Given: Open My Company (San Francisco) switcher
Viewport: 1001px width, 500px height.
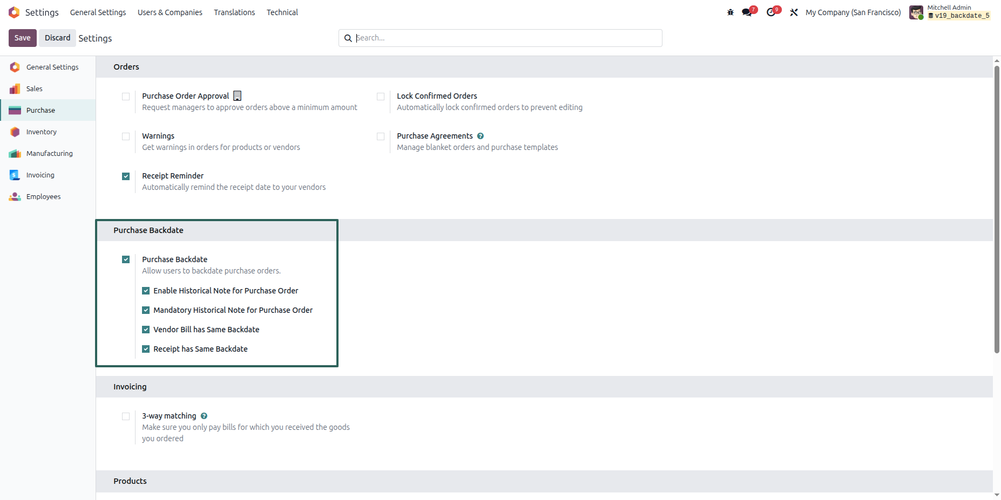Looking at the screenshot, I should [853, 12].
